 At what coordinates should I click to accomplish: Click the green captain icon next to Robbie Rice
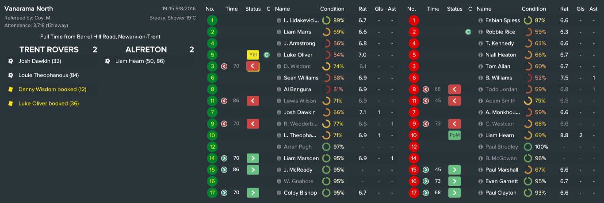(x=468, y=32)
